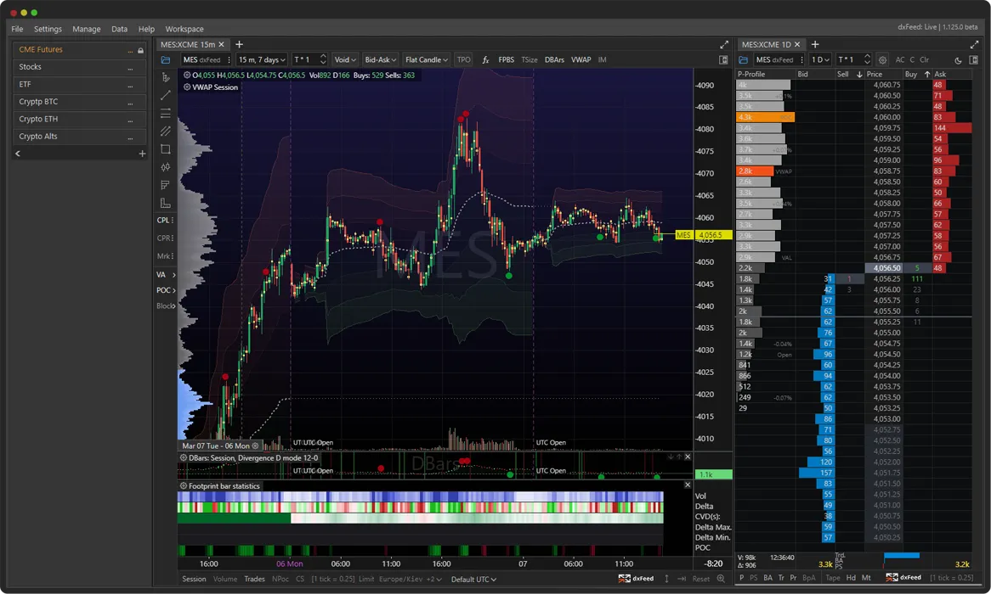This screenshot has width=991, height=594.
Task: Expand the Flat Candle chart style dropdown
Action: (x=426, y=59)
